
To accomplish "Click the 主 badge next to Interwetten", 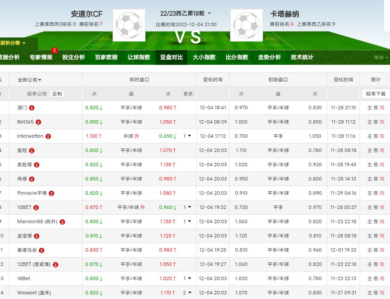I will 48,136.
